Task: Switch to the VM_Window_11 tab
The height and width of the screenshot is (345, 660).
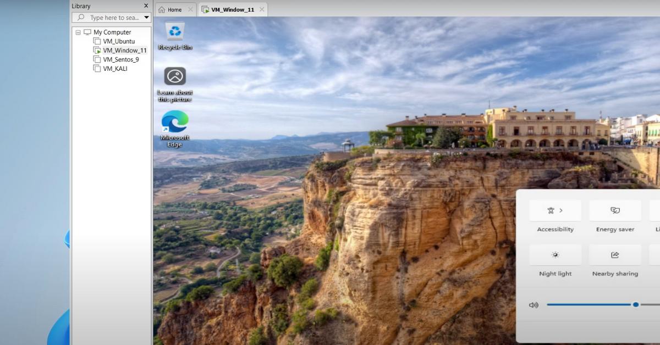Action: (x=233, y=9)
